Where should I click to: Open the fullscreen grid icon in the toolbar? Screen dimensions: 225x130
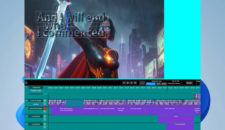click(26, 83)
